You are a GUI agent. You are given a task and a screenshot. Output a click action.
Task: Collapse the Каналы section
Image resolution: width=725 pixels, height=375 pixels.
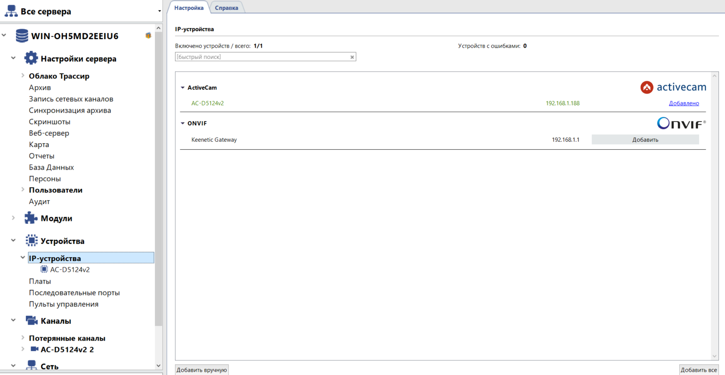[13, 320]
